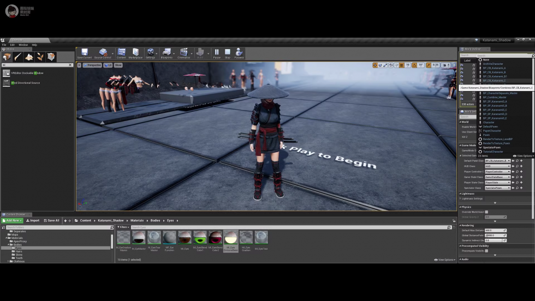Screen dimensions: 535x301
Task: Open the Default Pawn Class dropdown
Action: click(498, 160)
